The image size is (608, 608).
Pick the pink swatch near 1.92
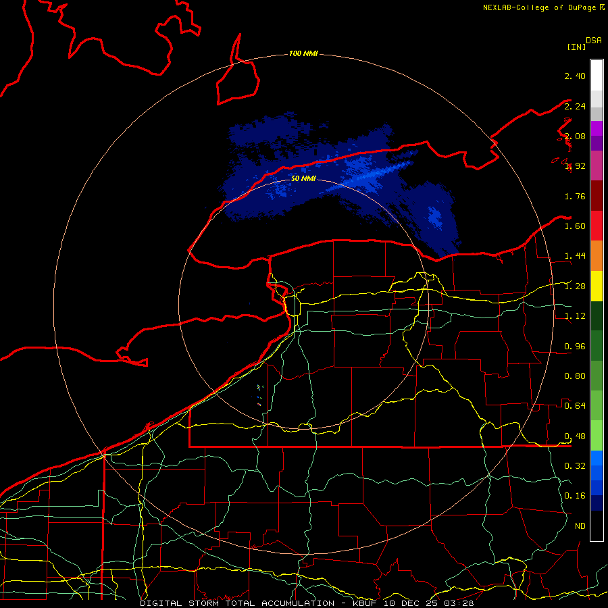(x=597, y=166)
